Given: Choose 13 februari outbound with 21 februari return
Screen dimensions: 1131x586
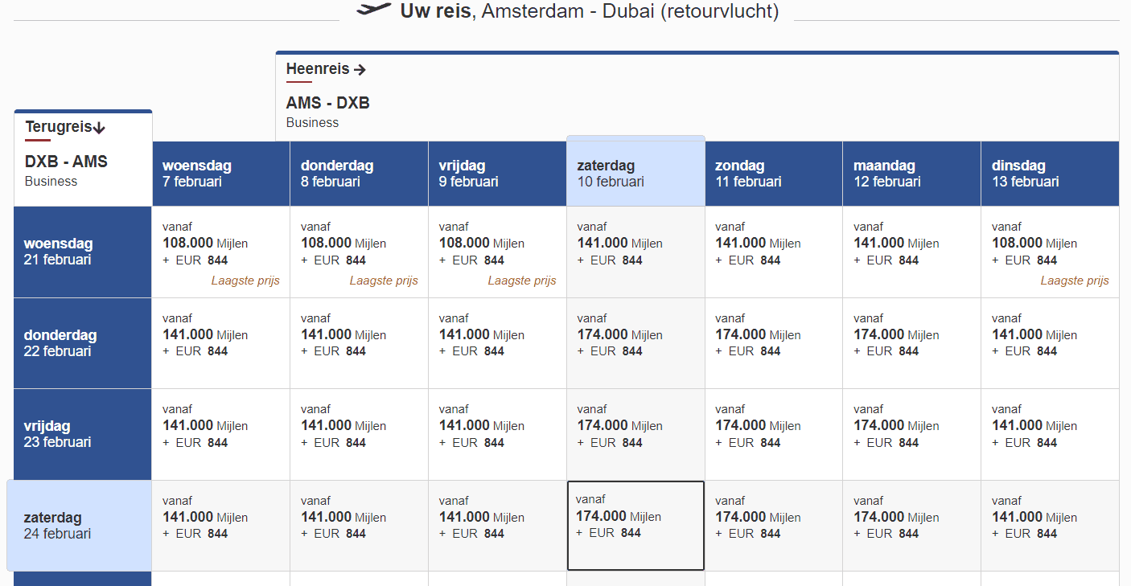Looking at the screenshot, I should [1049, 252].
